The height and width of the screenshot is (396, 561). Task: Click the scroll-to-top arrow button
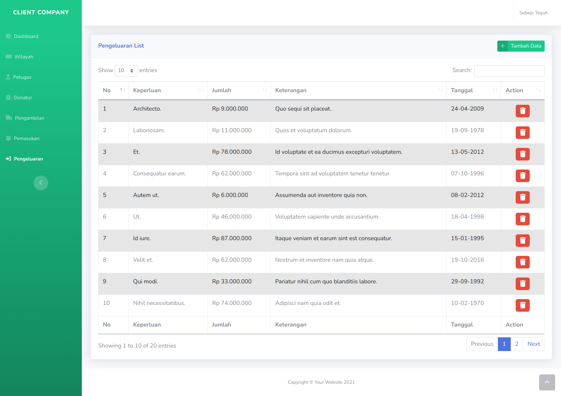547,382
